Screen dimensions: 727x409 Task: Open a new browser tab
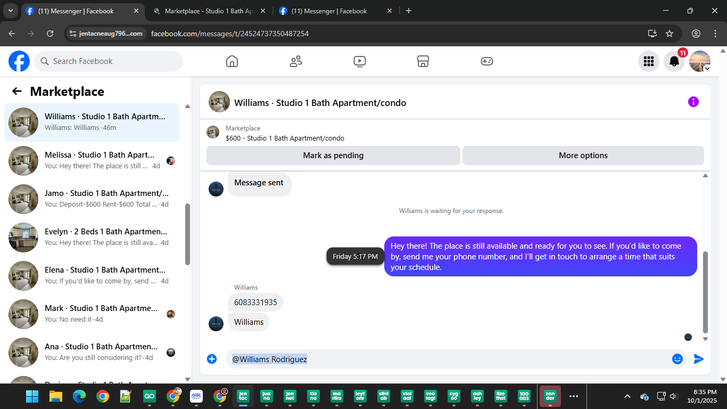(409, 11)
